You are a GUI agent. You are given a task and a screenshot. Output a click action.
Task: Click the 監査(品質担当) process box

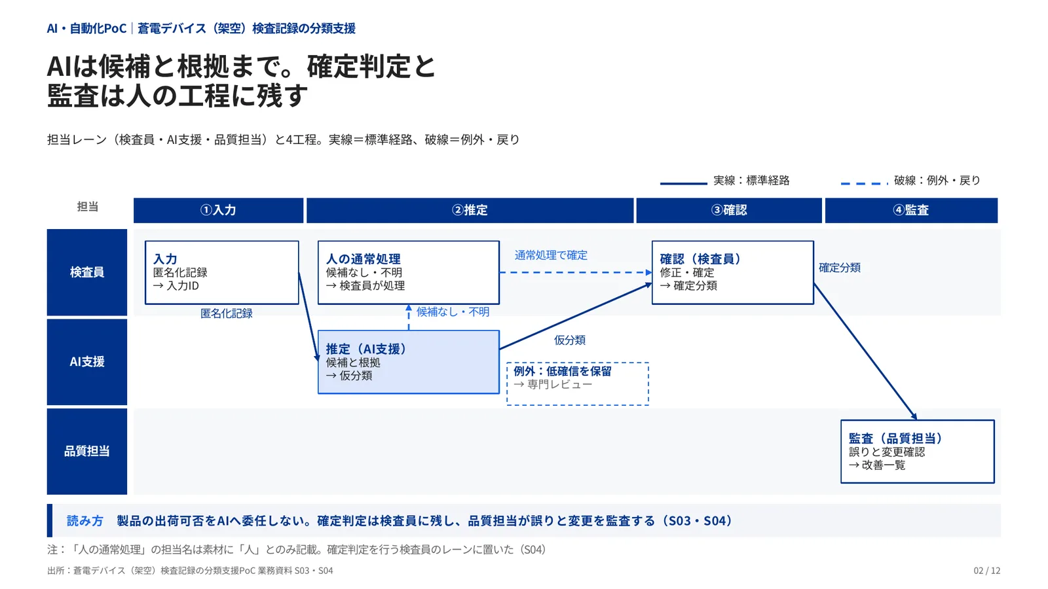coord(918,452)
